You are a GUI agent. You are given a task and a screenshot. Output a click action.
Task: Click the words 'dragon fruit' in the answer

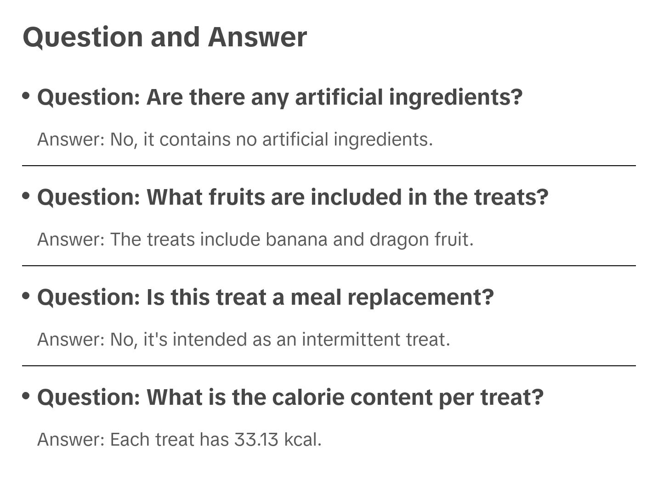[421, 240]
